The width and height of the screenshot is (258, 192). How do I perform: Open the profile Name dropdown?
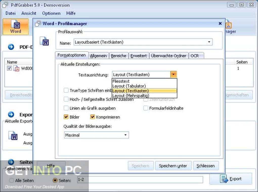[x=209, y=42]
